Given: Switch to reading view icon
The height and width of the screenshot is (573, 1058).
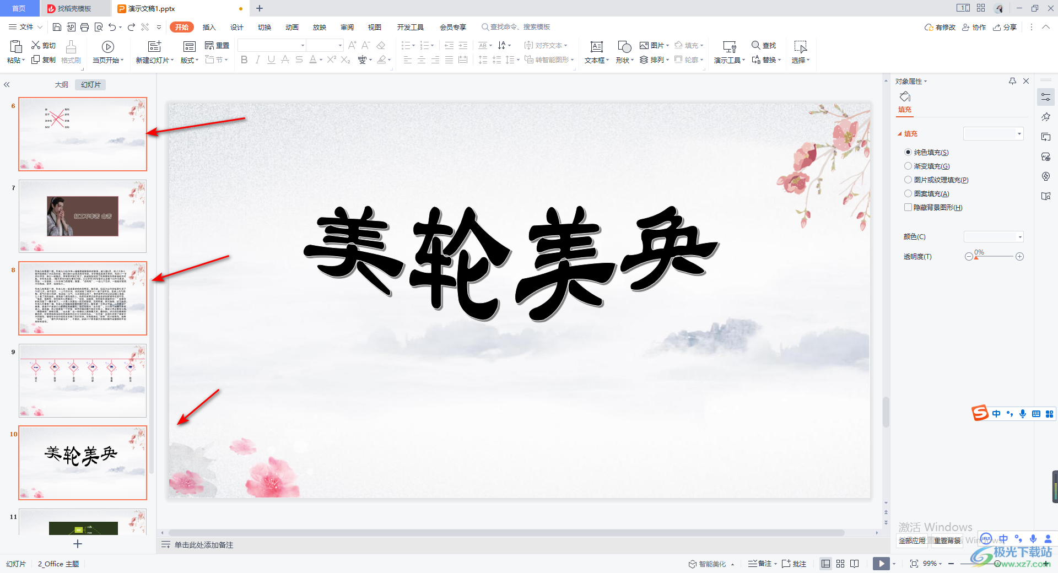Looking at the screenshot, I should pyautogui.click(x=855, y=564).
